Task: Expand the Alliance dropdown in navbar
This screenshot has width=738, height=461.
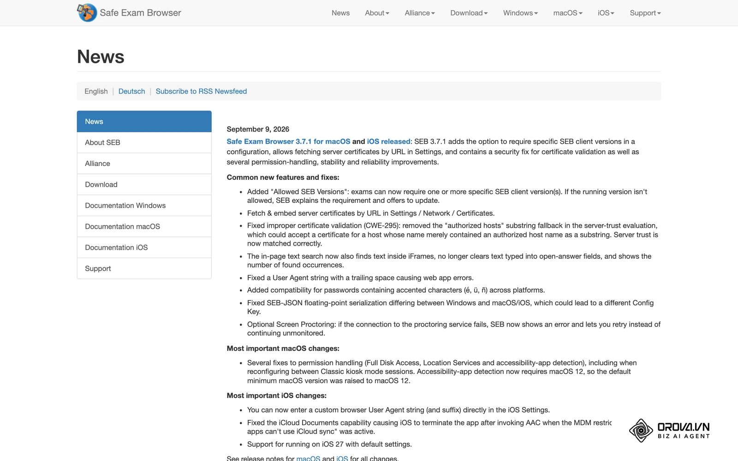Action: (x=420, y=13)
